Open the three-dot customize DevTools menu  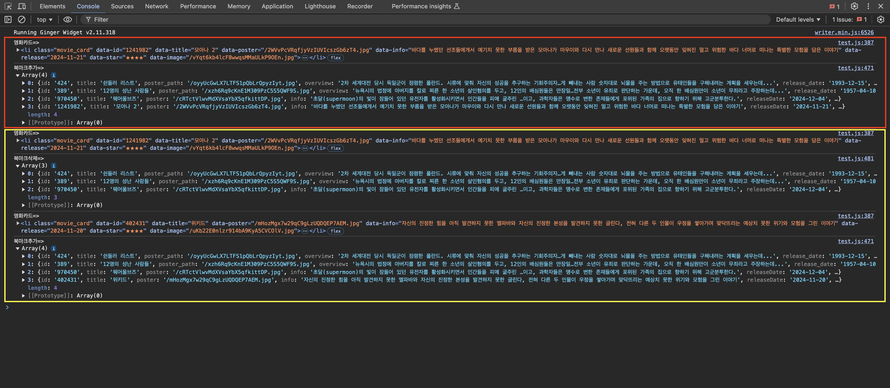868,6
